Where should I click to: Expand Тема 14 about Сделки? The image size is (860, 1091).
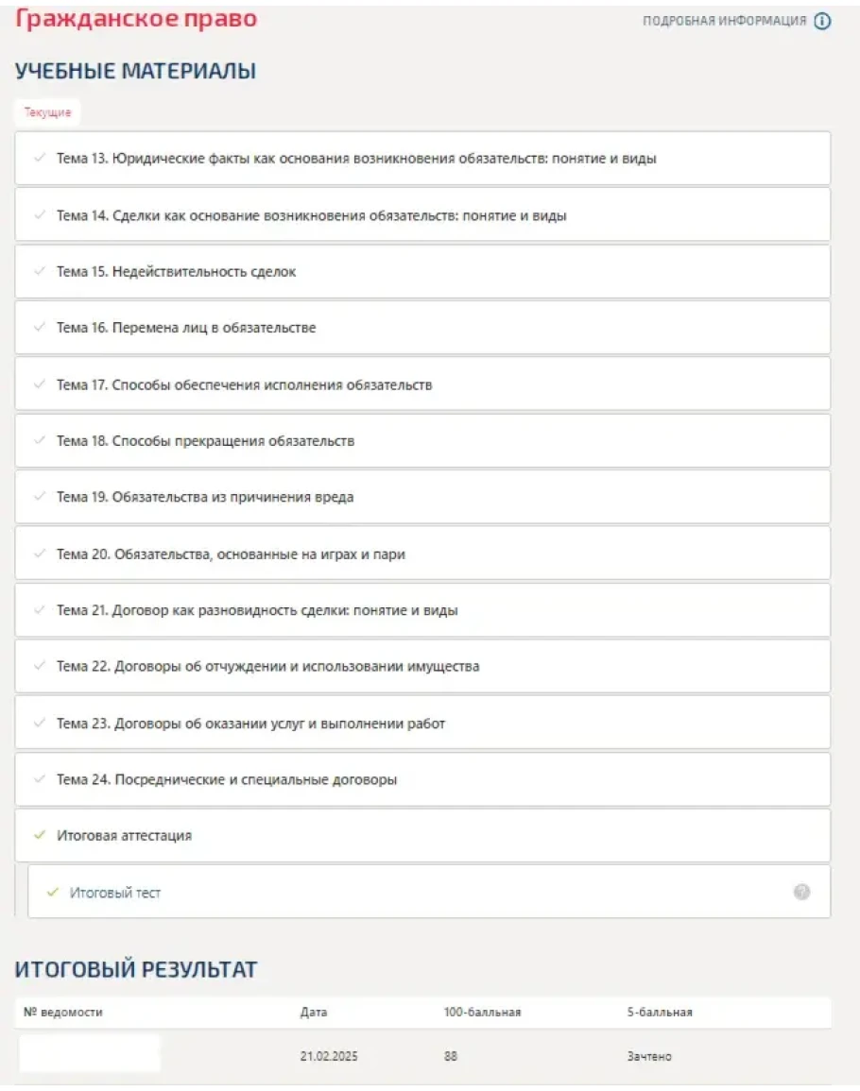coord(311,215)
